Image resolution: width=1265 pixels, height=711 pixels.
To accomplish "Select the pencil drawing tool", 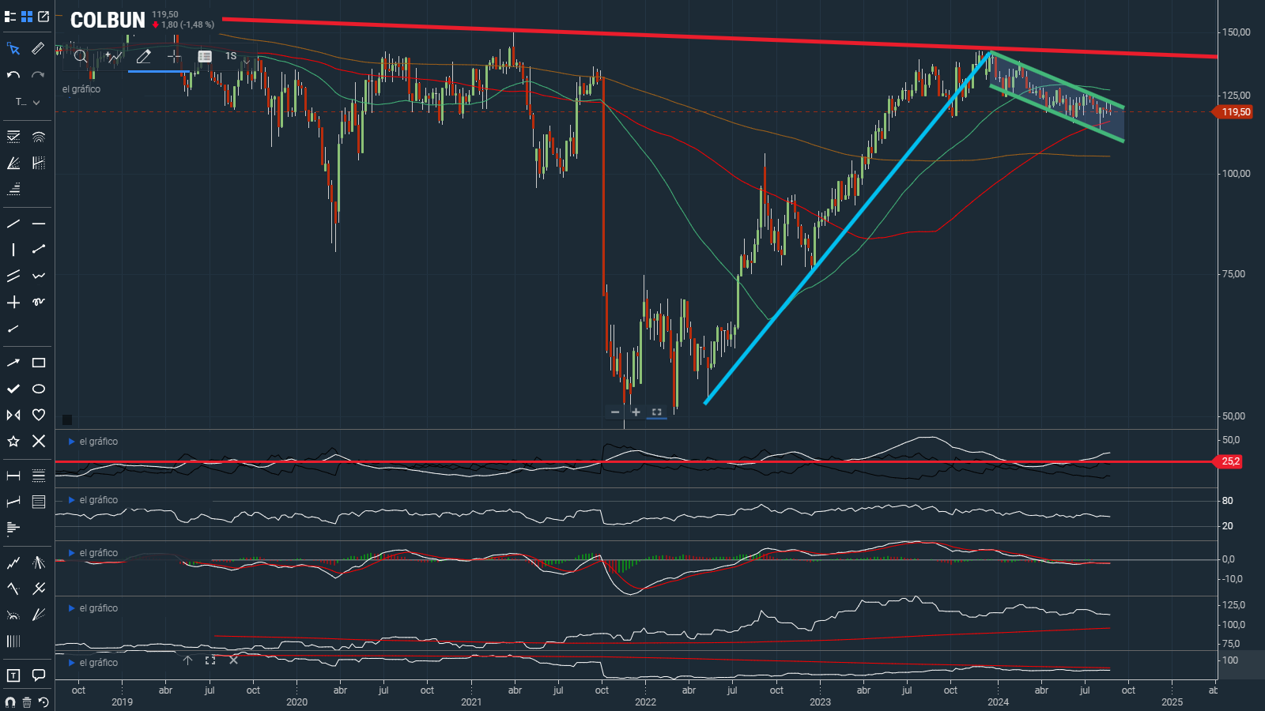I will pos(143,56).
